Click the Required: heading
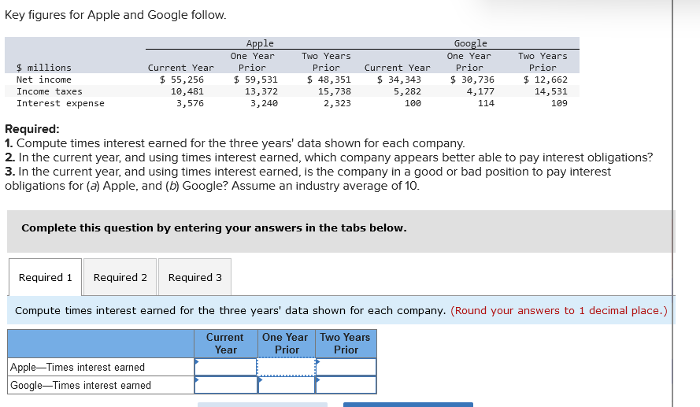The image size is (700, 407). (x=31, y=129)
